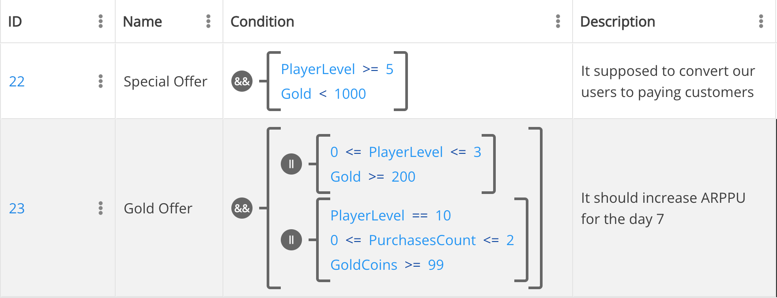Open offer ID 22 link
777x298 pixels.
point(17,82)
